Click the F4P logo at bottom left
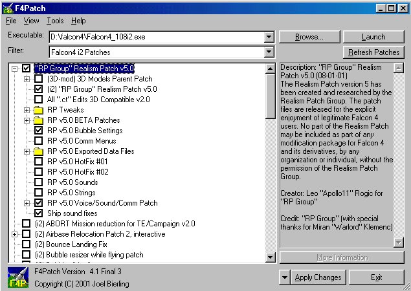 pos(18,277)
